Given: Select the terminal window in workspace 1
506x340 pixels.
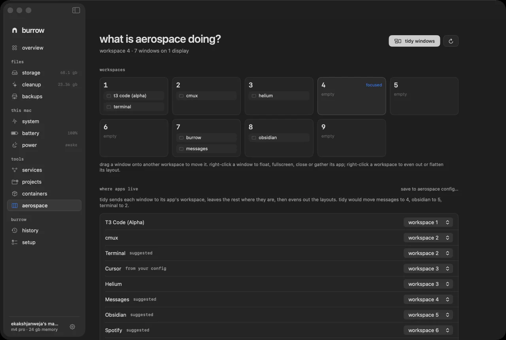Looking at the screenshot, I should tap(134, 107).
